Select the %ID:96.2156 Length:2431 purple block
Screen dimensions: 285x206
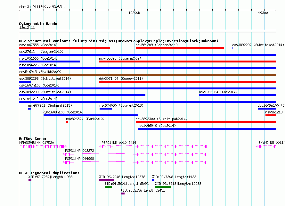tap(123, 194)
